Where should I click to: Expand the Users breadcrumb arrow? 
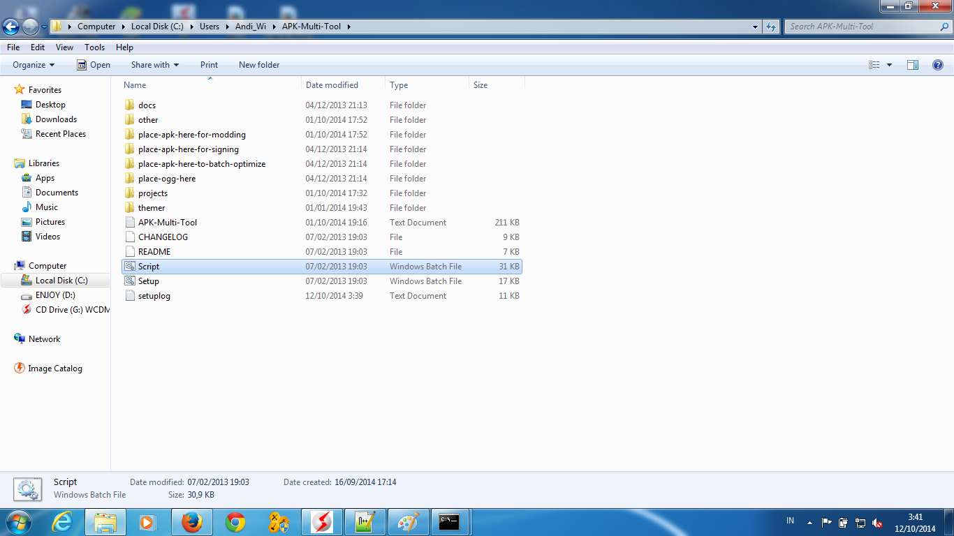click(x=226, y=27)
